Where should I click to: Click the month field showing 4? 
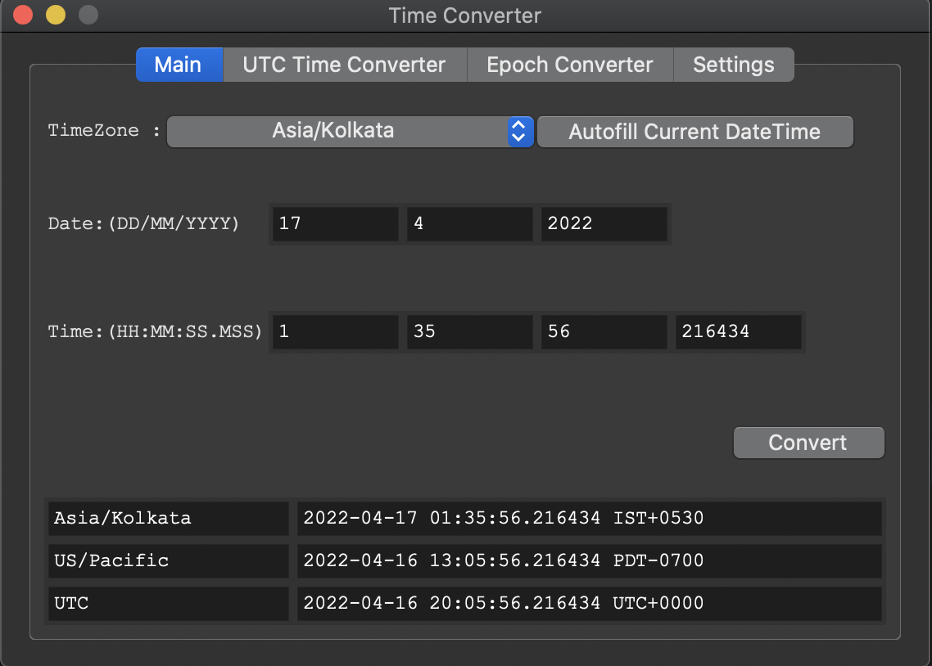pyautogui.click(x=469, y=224)
